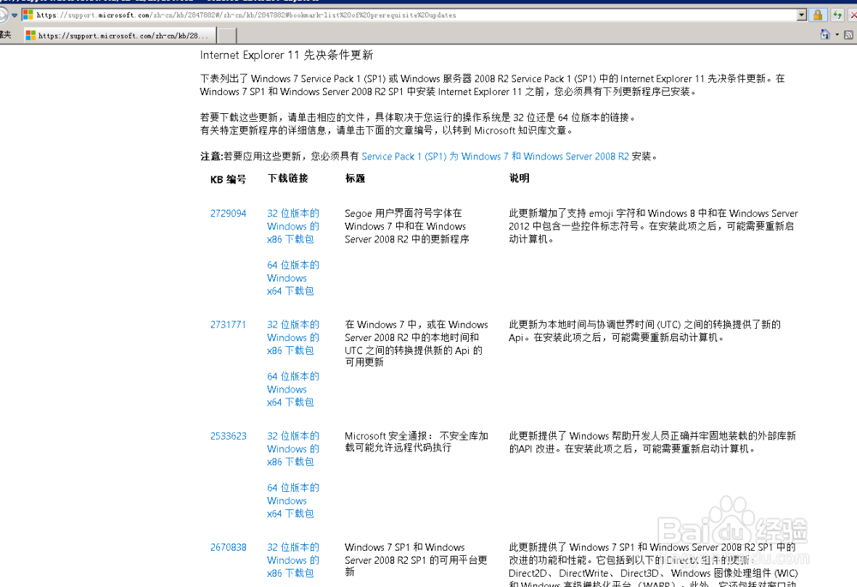The width and height of the screenshot is (857, 587).
Task: Download 32-bit x86 package for KB 2729094
Action: click(x=292, y=226)
